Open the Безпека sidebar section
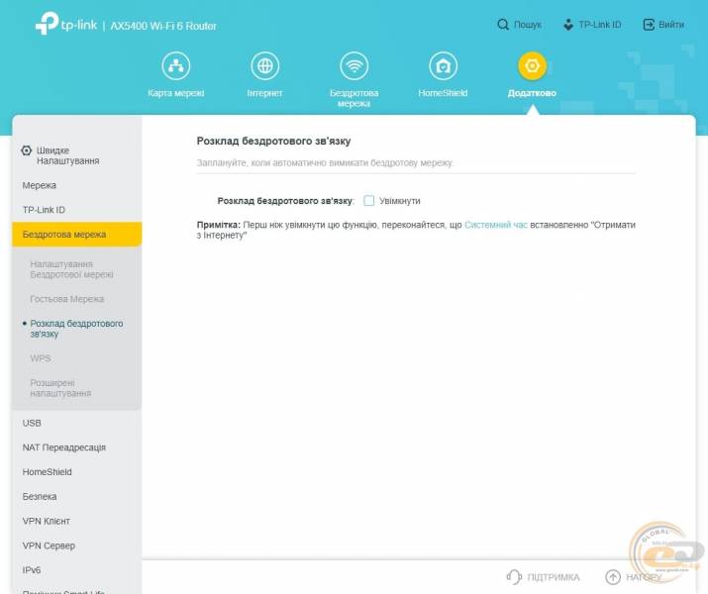708x594 pixels. click(x=40, y=497)
